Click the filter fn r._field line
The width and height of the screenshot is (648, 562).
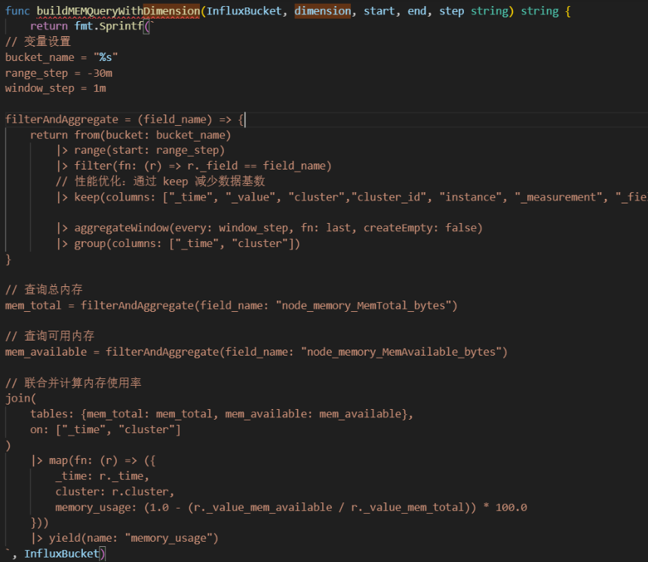coord(194,166)
